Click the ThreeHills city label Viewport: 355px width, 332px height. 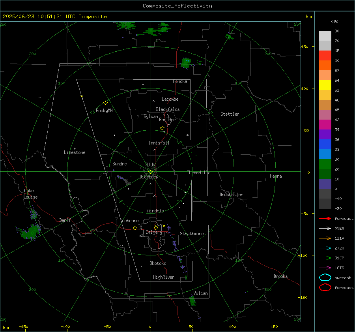(198, 173)
